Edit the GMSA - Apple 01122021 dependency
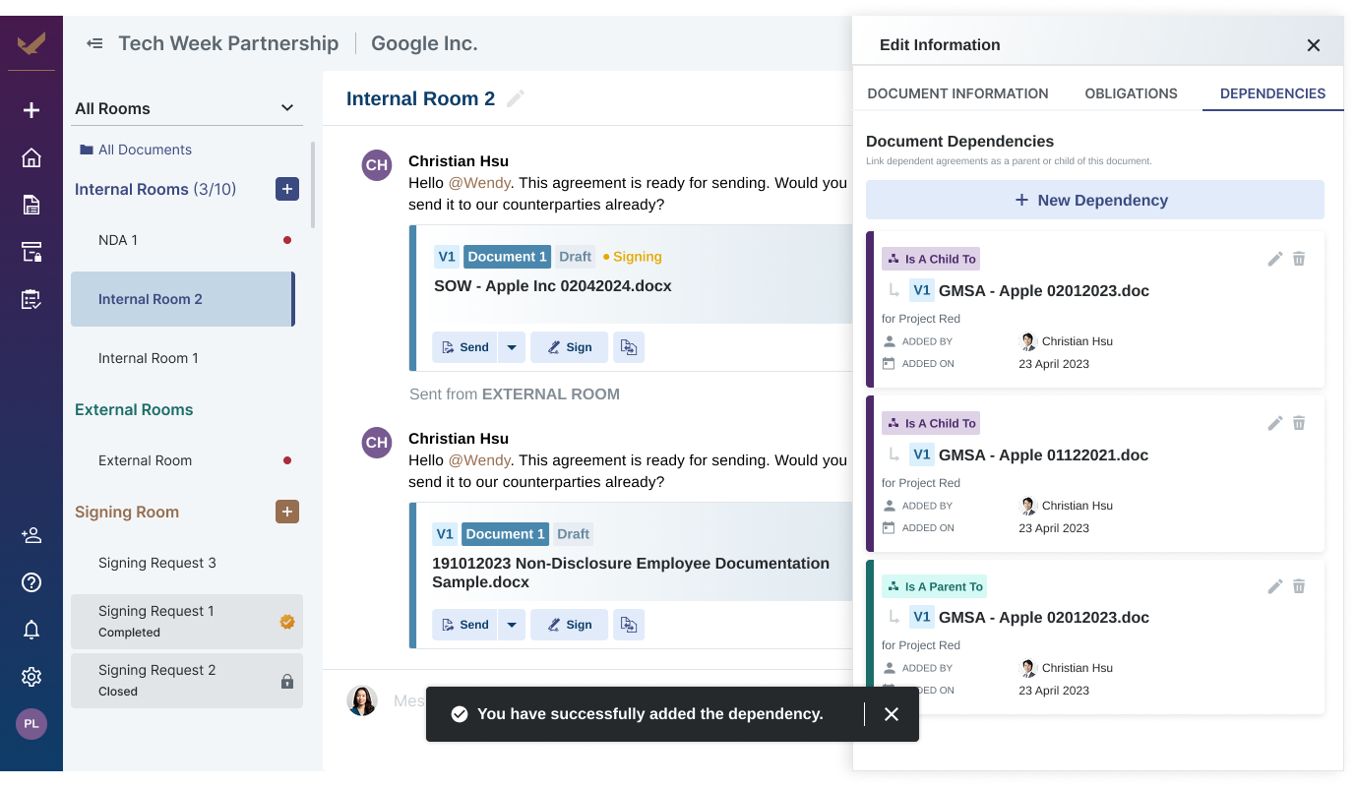The image size is (1356, 787). (1275, 423)
